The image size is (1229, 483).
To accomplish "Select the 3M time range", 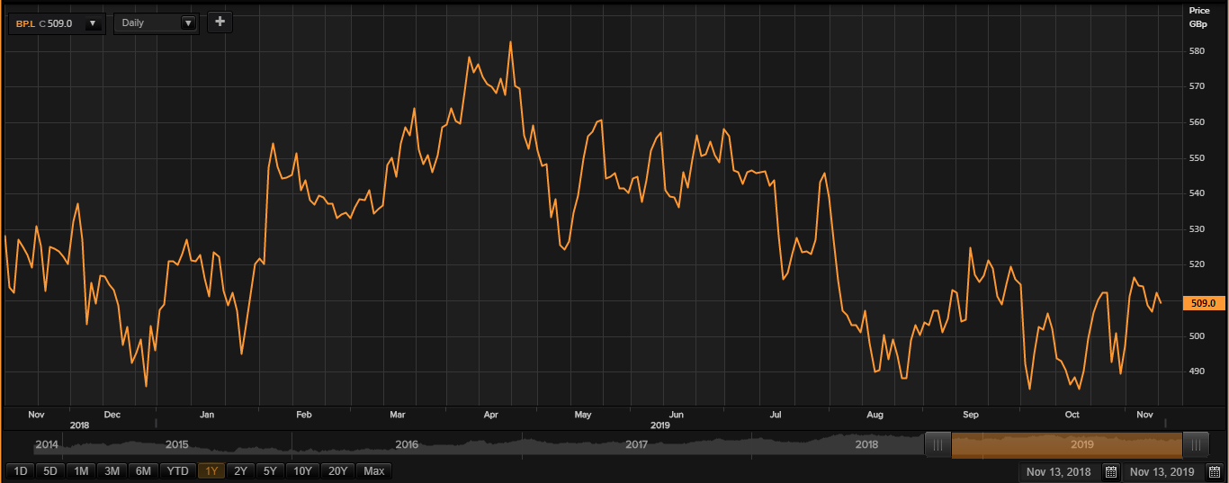I will [x=112, y=470].
